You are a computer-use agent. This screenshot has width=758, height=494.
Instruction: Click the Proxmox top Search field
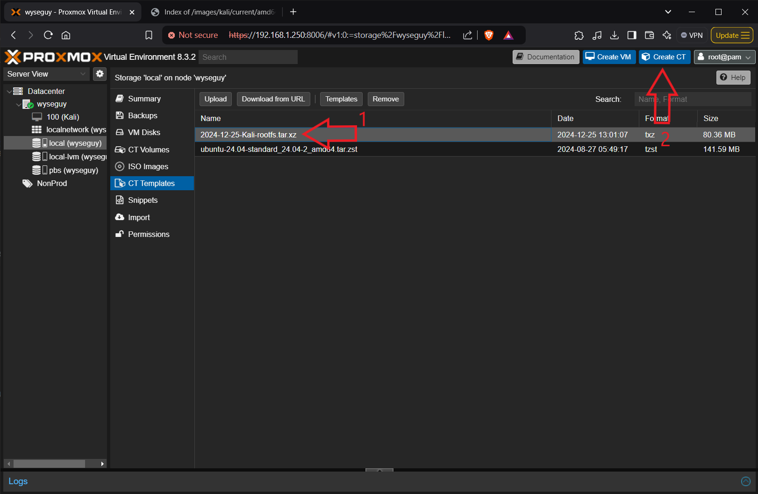(x=248, y=57)
